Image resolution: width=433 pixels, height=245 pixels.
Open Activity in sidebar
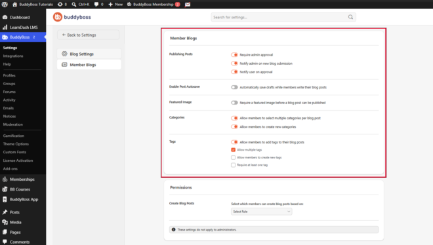9,100
